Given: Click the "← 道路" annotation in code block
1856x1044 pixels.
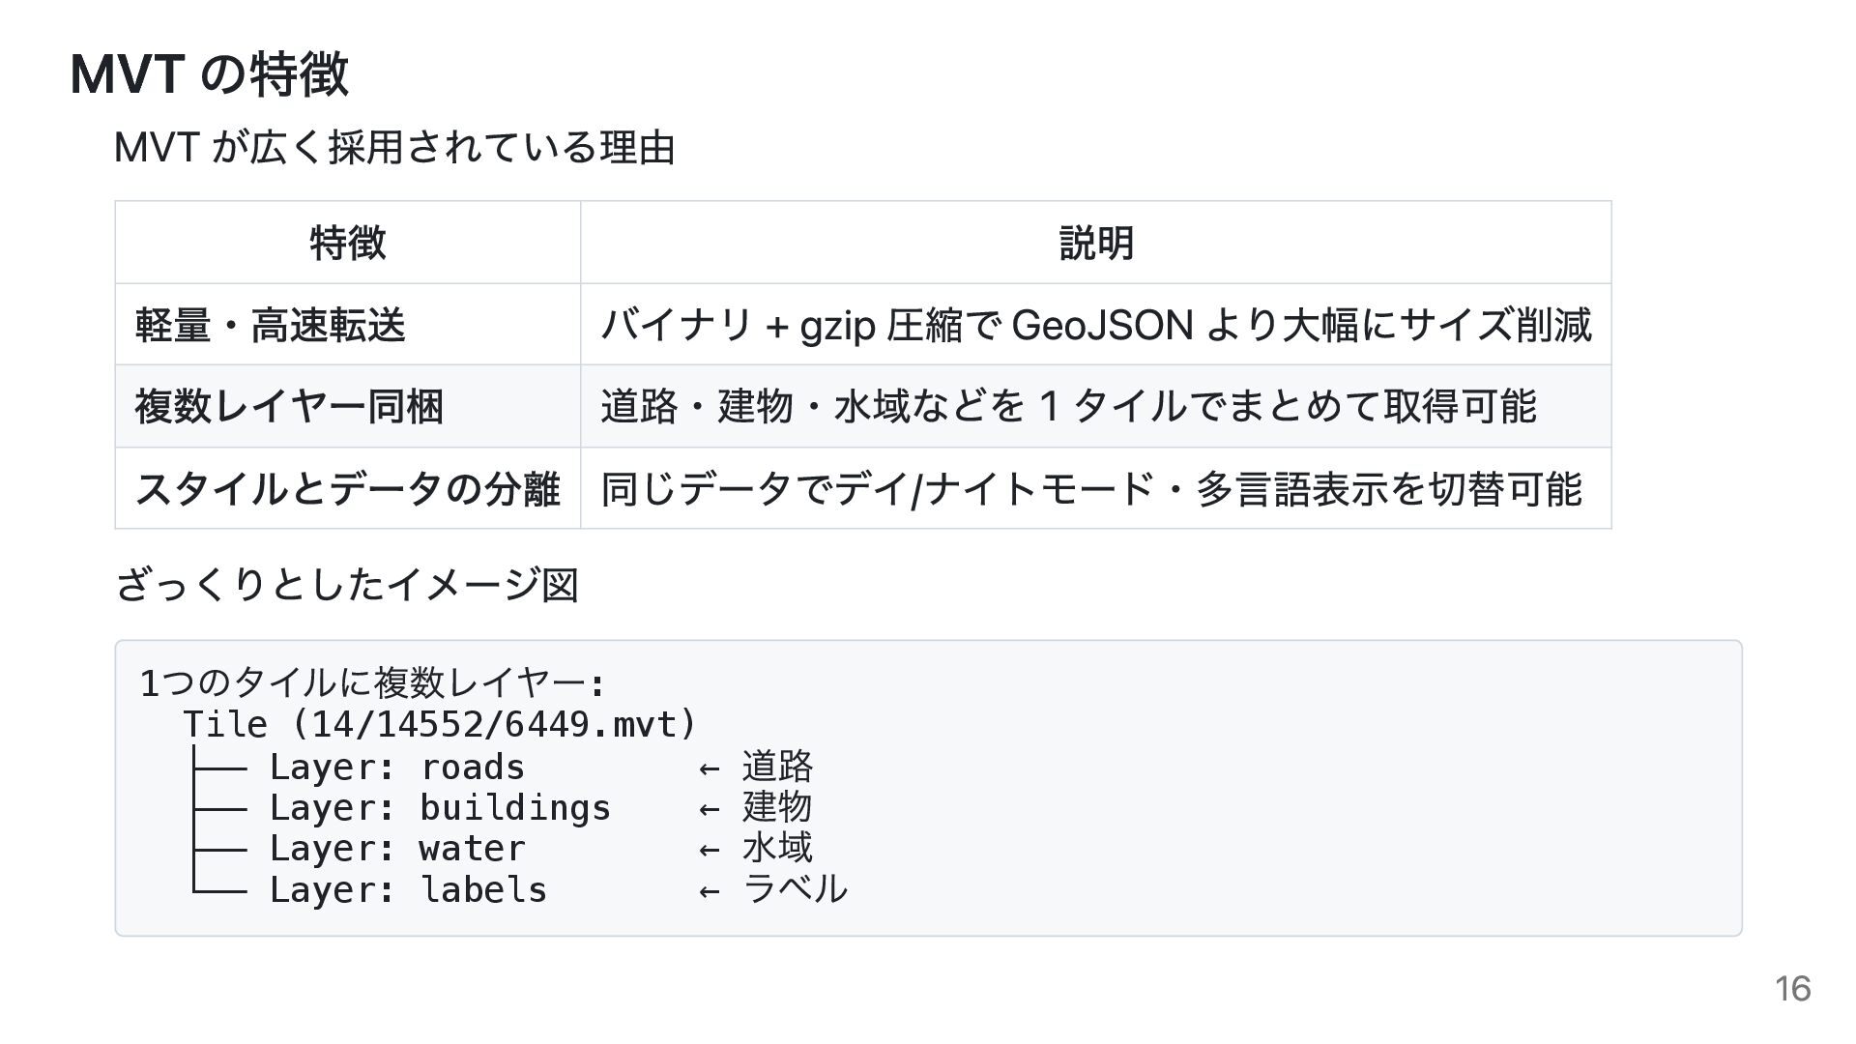Looking at the screenshot, I should pos(756,767).
